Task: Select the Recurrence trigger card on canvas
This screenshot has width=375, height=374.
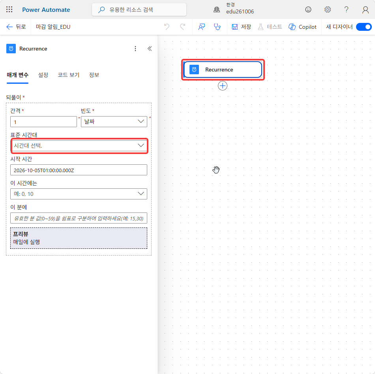Action: pyautogui.click(x=223, y=70)
